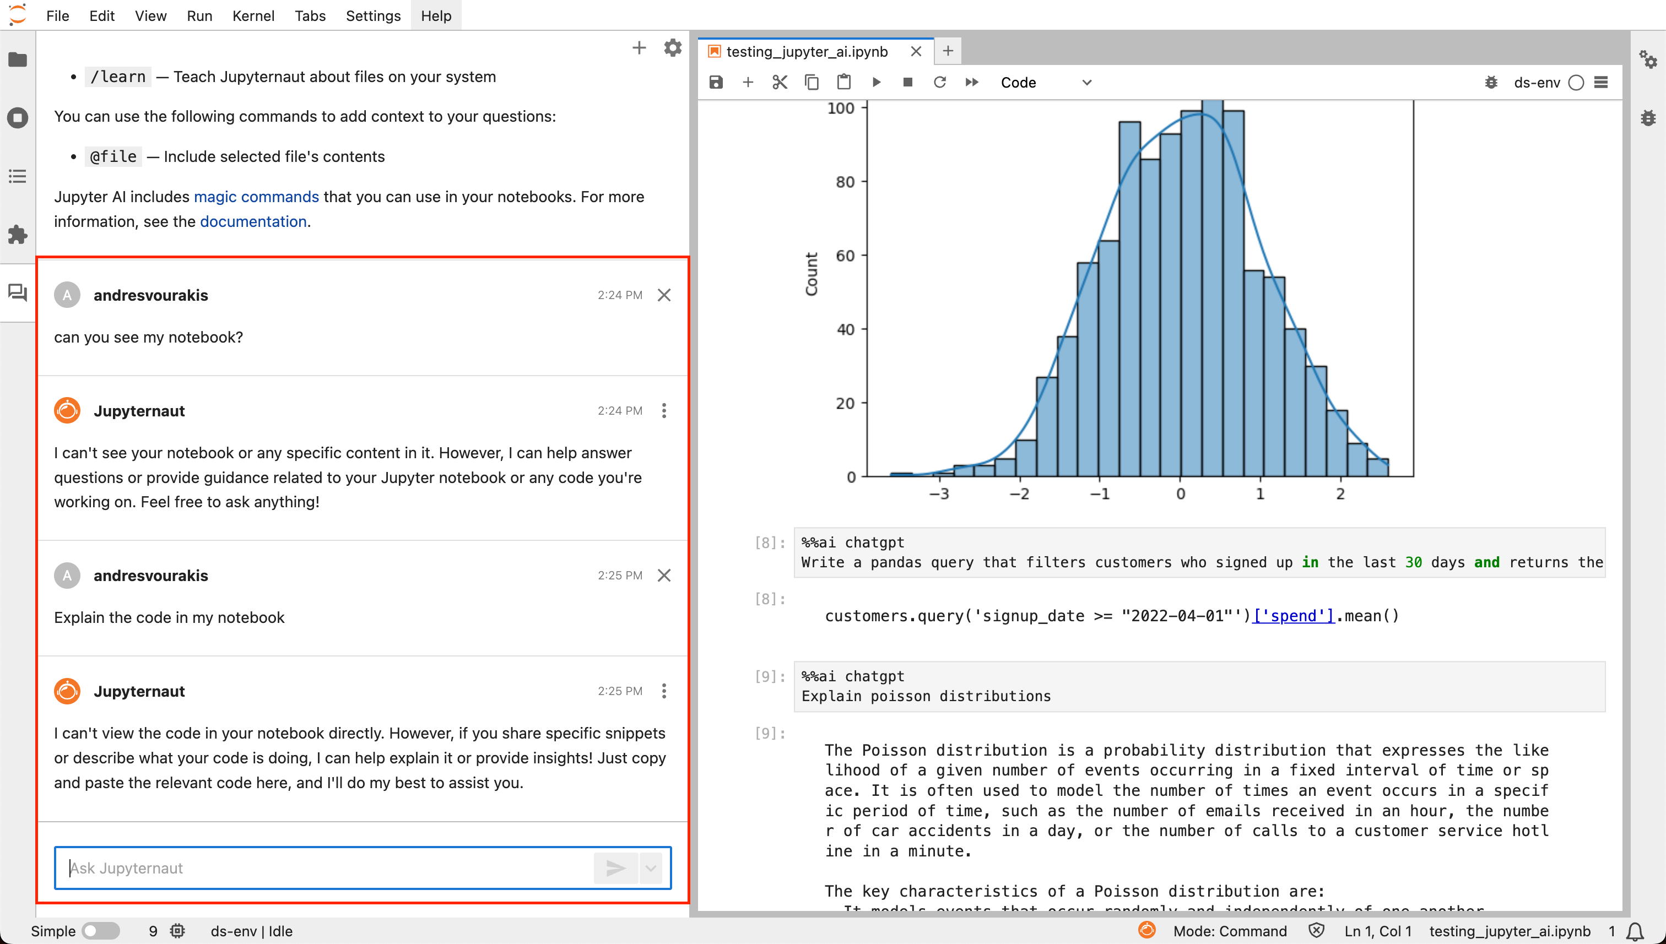Screen dimensions: 1666x944
Task: Open the file browser sidebar icon
Action: 18,59
